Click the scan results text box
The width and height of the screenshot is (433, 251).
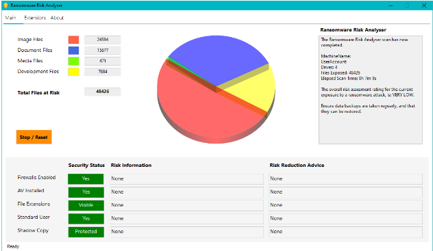(371, 90)
